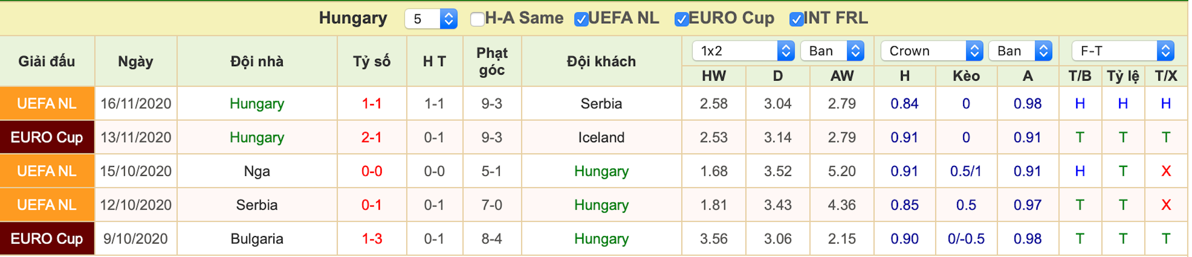The height and width of the screenshot is (257, 1192).
Task: Click the 1-3 score for Bulgaria match
Action: 371,239
